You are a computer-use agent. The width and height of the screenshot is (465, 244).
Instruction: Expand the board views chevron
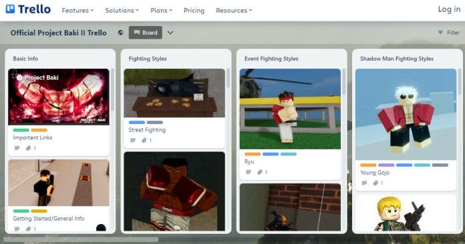(x=170, y=33)
